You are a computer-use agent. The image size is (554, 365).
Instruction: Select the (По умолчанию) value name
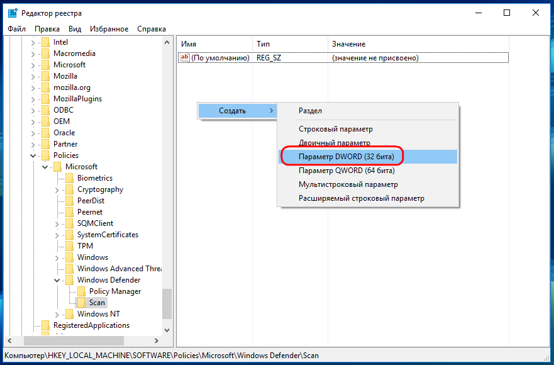pyautogui.click(x=221, y=58)
